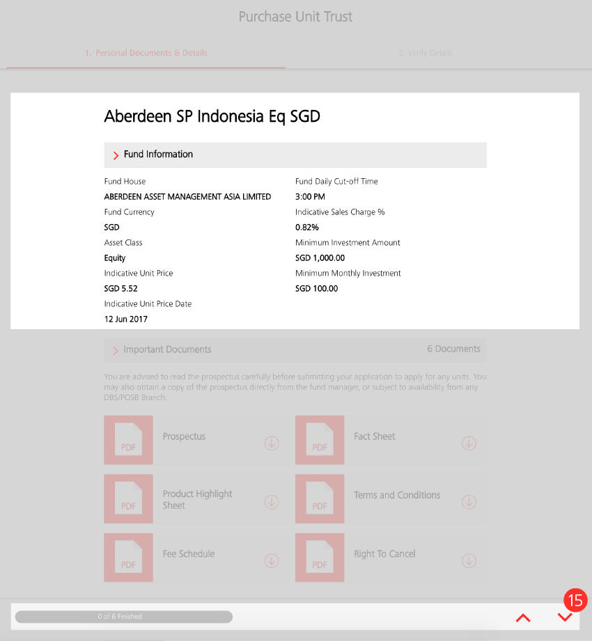592x641 pixels.
Task: Click the Purchase Unit Trust heading
Action: click(295, 17)
